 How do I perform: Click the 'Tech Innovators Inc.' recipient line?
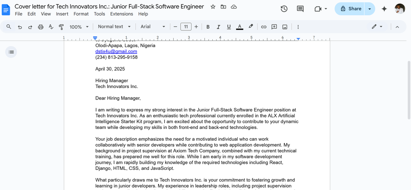(x=117, y=87)
